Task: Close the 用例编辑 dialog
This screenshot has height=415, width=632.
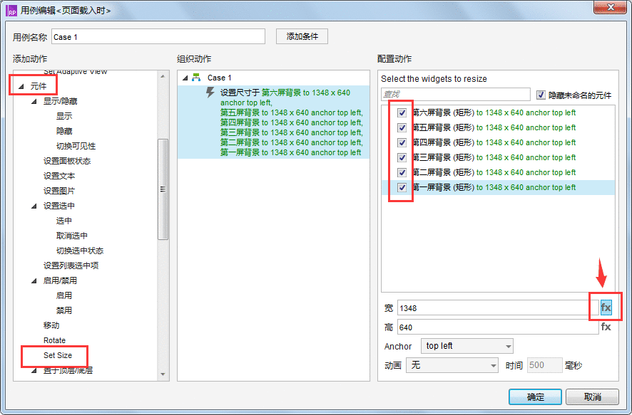Action: coord(610,7)
